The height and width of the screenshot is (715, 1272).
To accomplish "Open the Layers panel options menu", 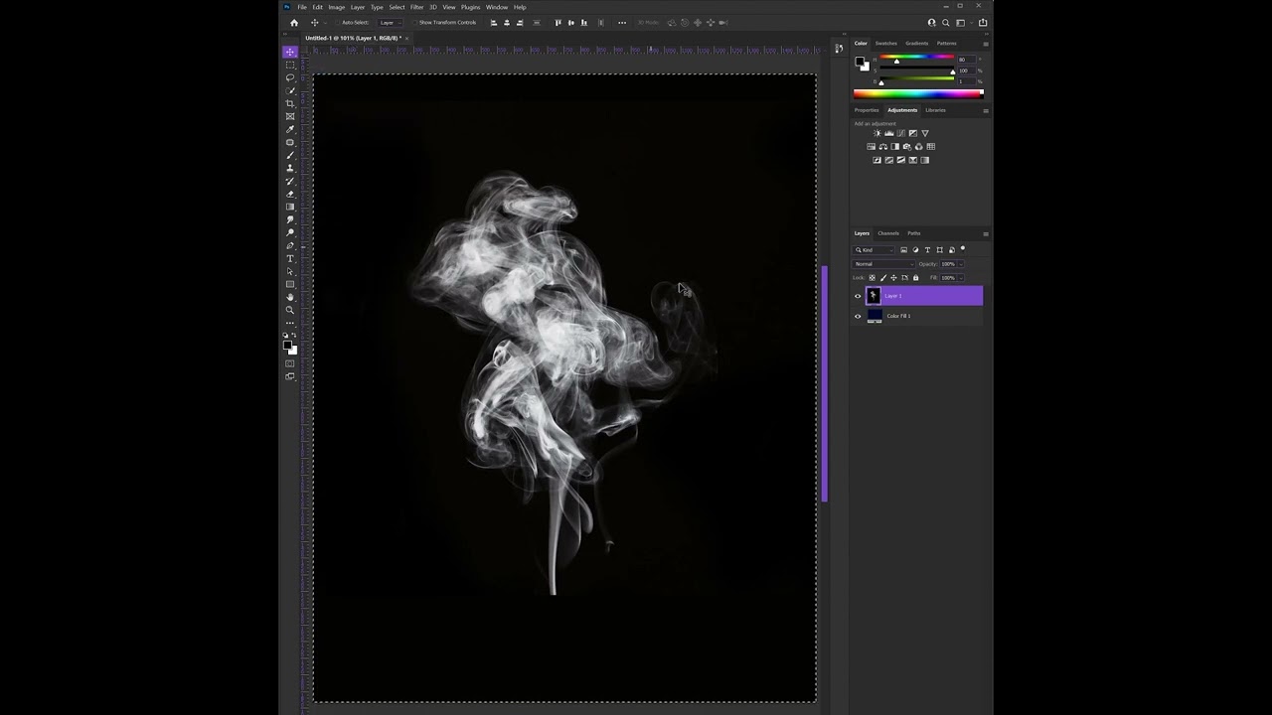I will tap(986, 234).
